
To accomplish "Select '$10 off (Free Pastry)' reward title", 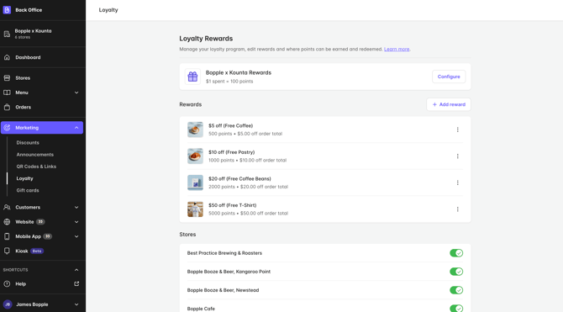I will [x=232, y=152].
